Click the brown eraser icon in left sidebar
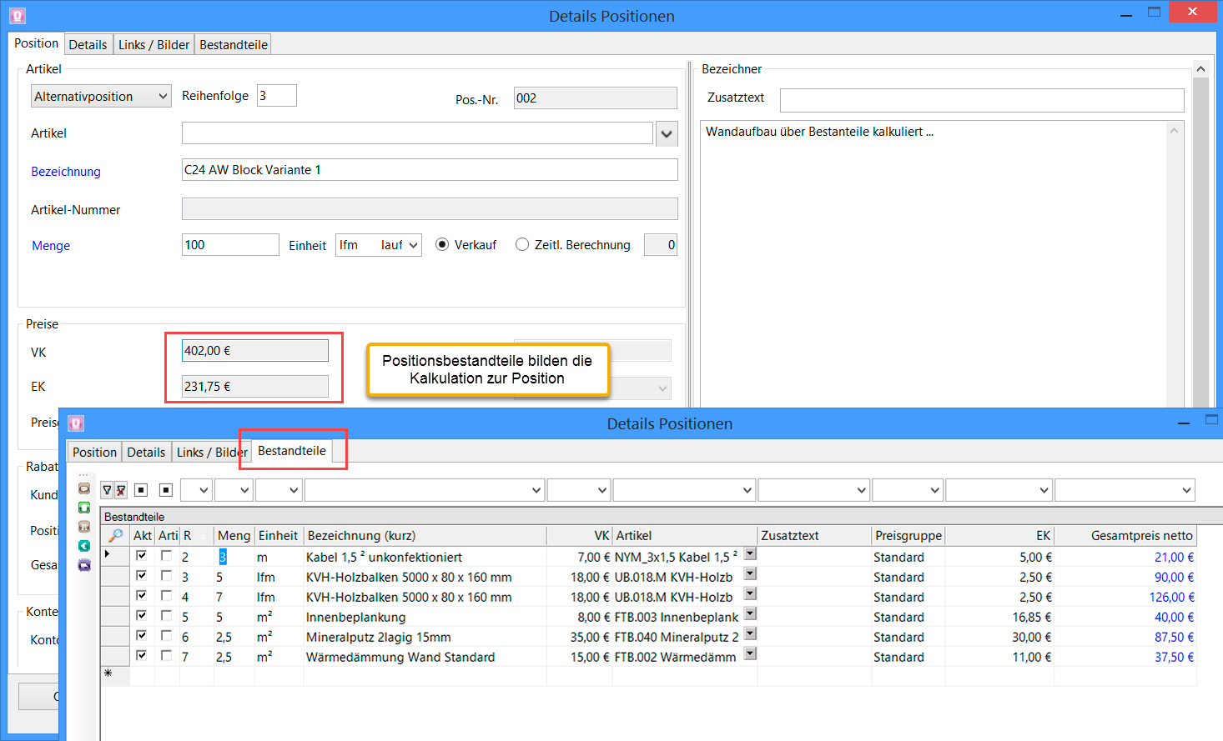This screenshot has width=1223, height=741. coord(84,488)
